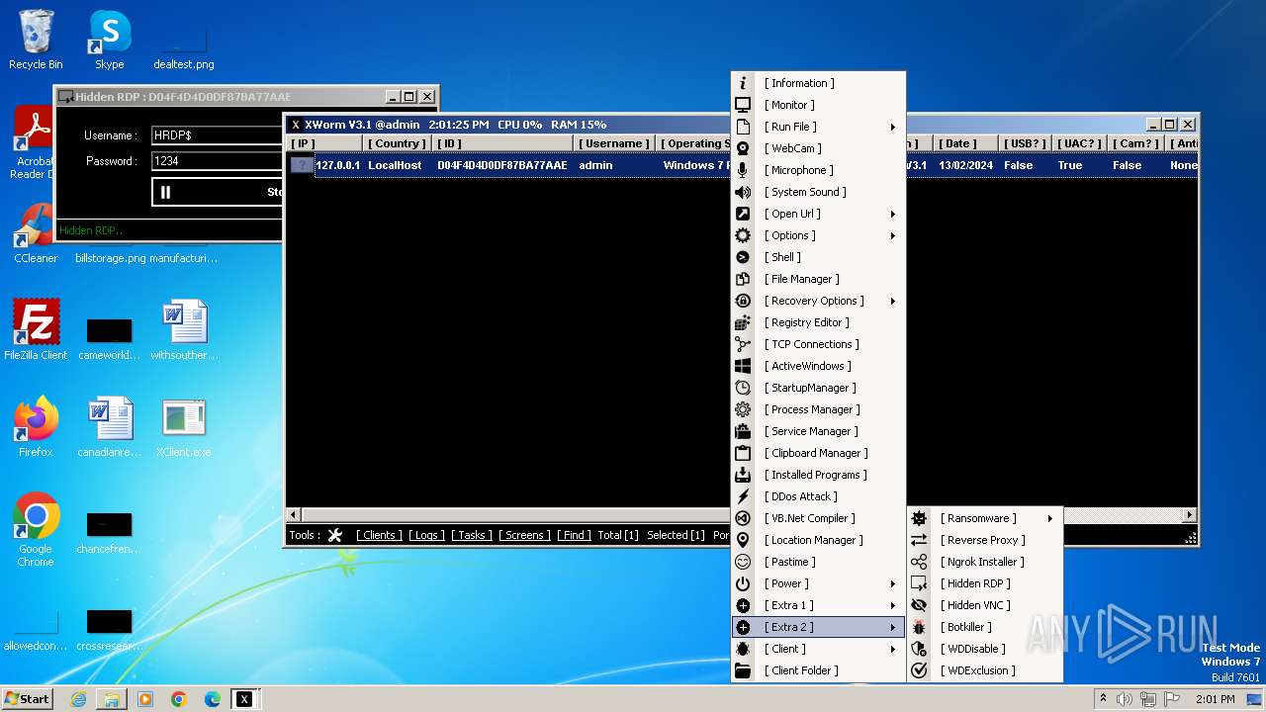
Task: Click the StartupManager clock icon
Action: [743, 388]
